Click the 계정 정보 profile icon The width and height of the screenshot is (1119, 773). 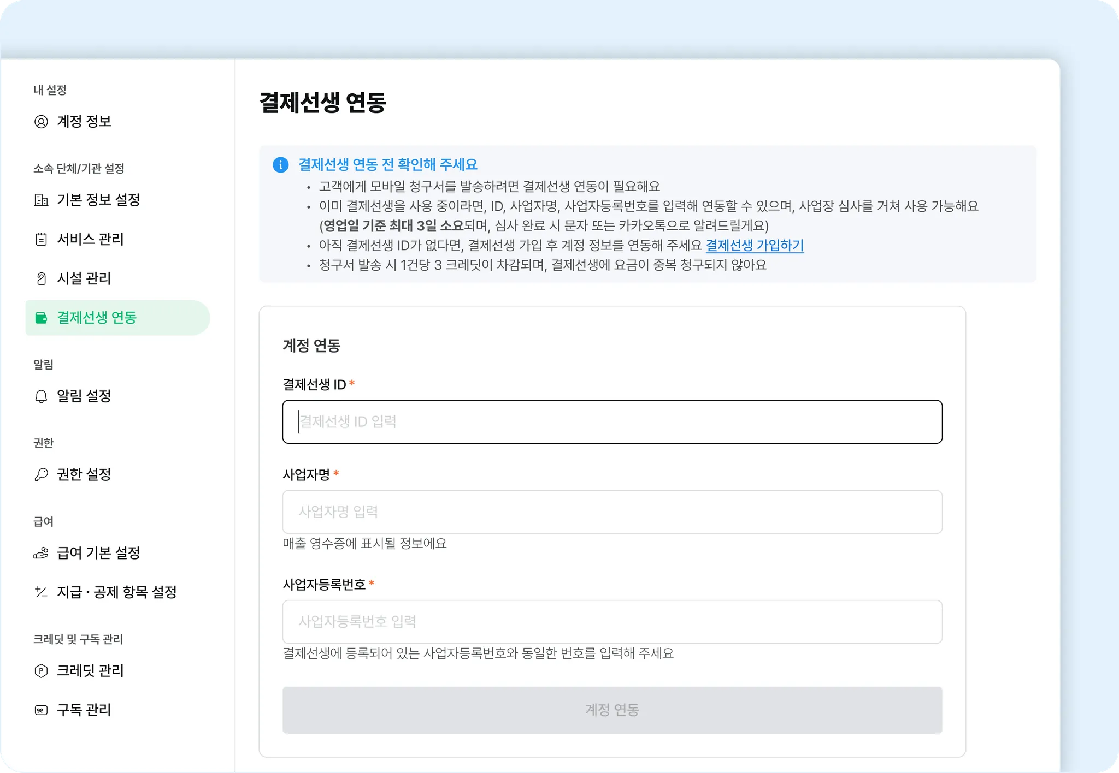[41, 122]
